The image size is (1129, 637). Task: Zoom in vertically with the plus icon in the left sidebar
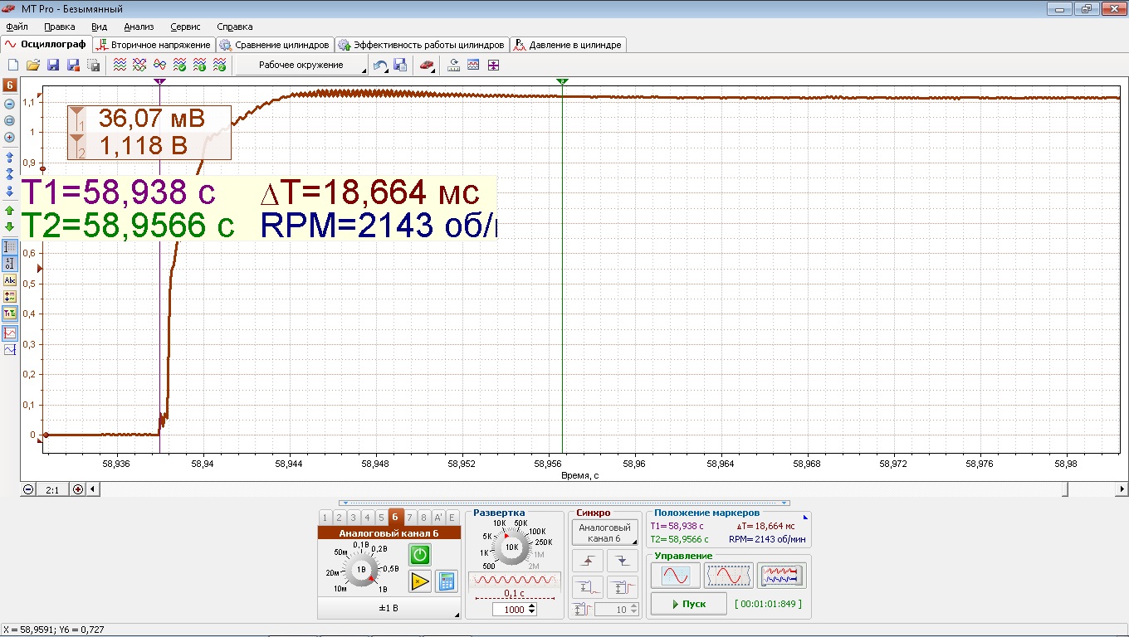(10, 137)
